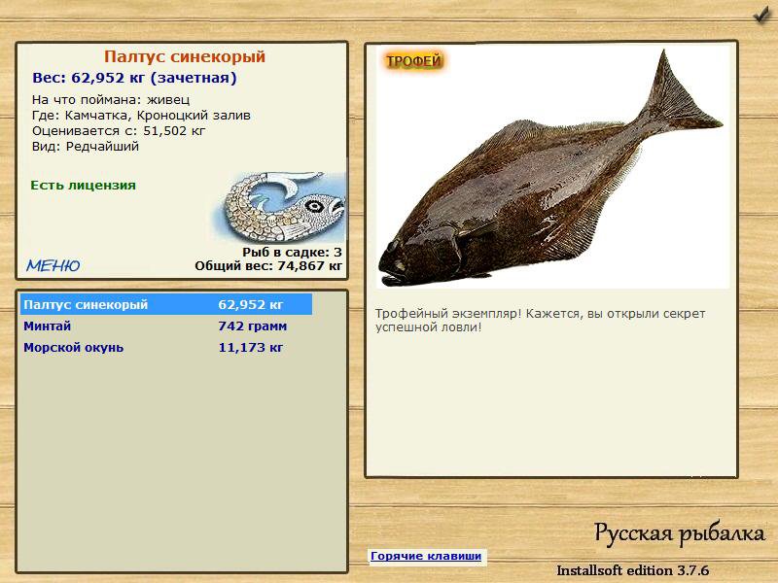Select the Палтус синекорый row in the catch list
This screenshot has width=778, height=583.
pyautogui.click(x=166, y=304)
